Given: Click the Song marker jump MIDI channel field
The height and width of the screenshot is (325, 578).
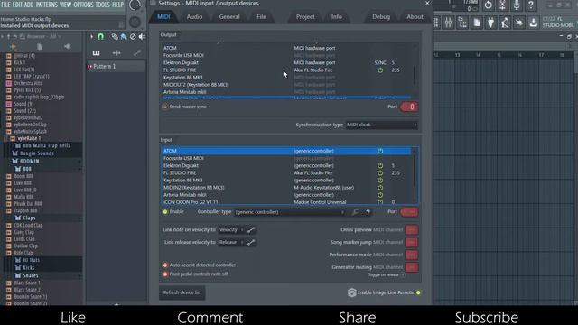Looking at the screenshot, I should (412, 243).
